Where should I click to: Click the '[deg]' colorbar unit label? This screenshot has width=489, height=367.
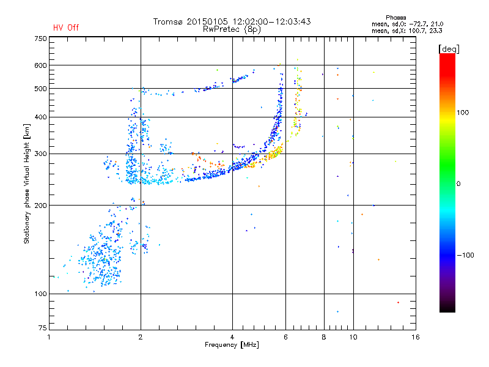click(449, 49)
